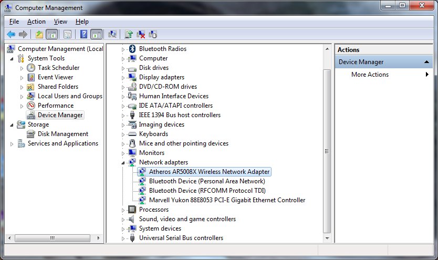This screenshot has height=260, width=438.
Task: Go back with the blue Back arrow
Action: point(11,34)
